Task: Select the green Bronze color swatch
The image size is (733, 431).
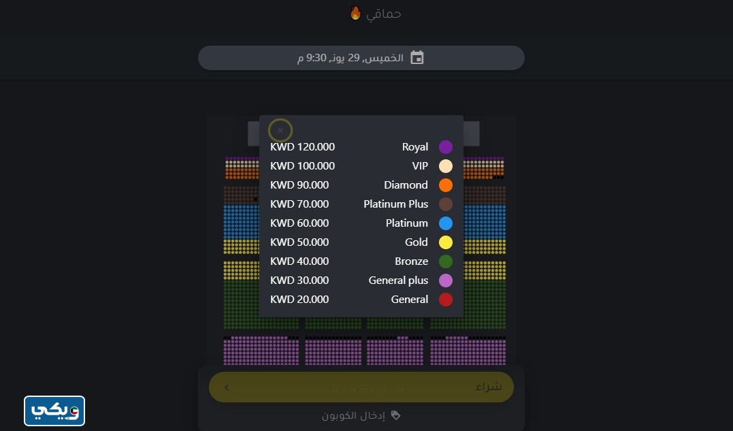Action: click(x=446, y=261)
